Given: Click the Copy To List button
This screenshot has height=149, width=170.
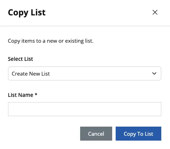Looking at the screenshot, I should tap(138, 134).
